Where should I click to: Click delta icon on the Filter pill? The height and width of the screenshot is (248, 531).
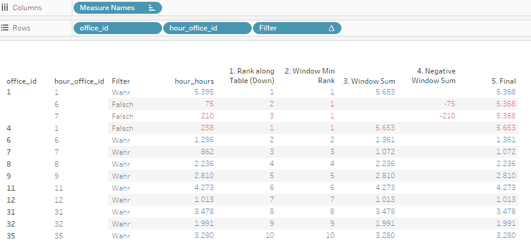(331, 28)
